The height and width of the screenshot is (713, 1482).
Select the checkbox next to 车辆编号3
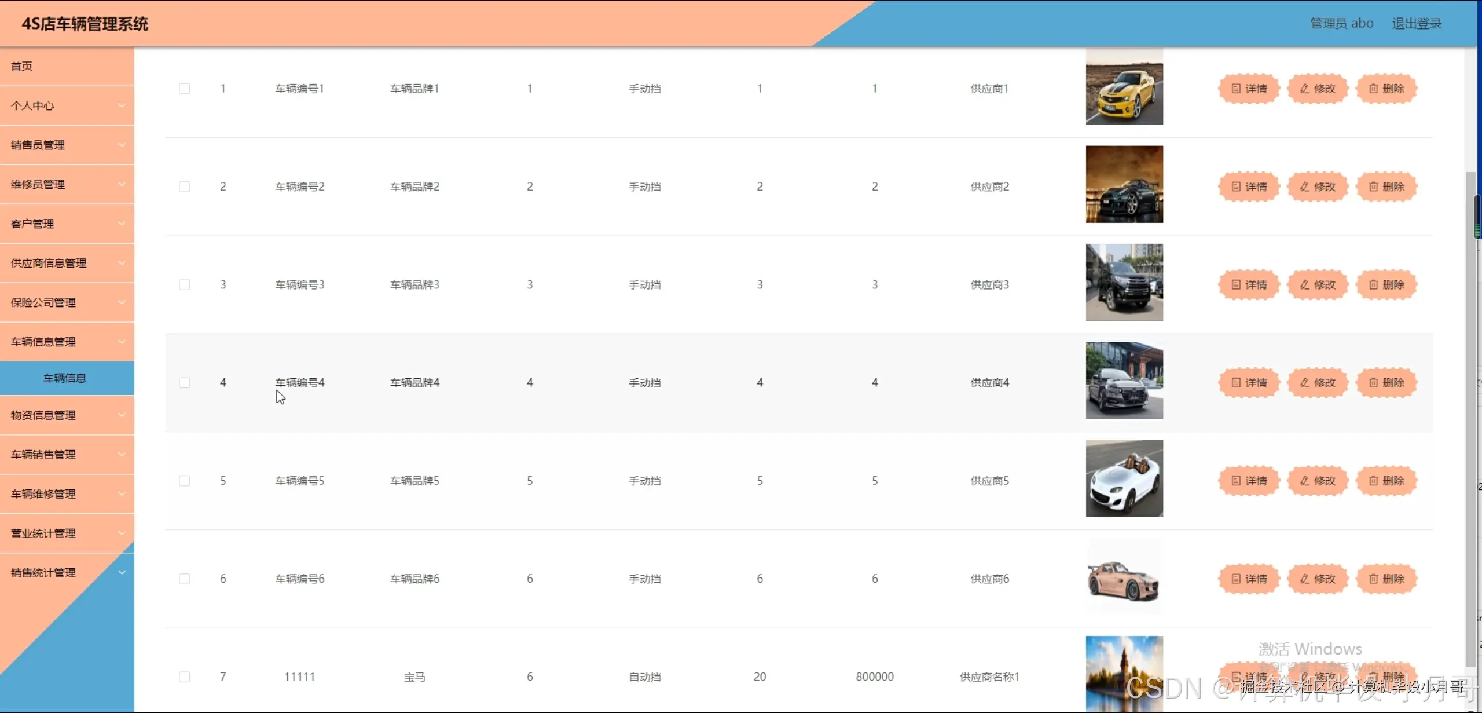tap(184, 284)
